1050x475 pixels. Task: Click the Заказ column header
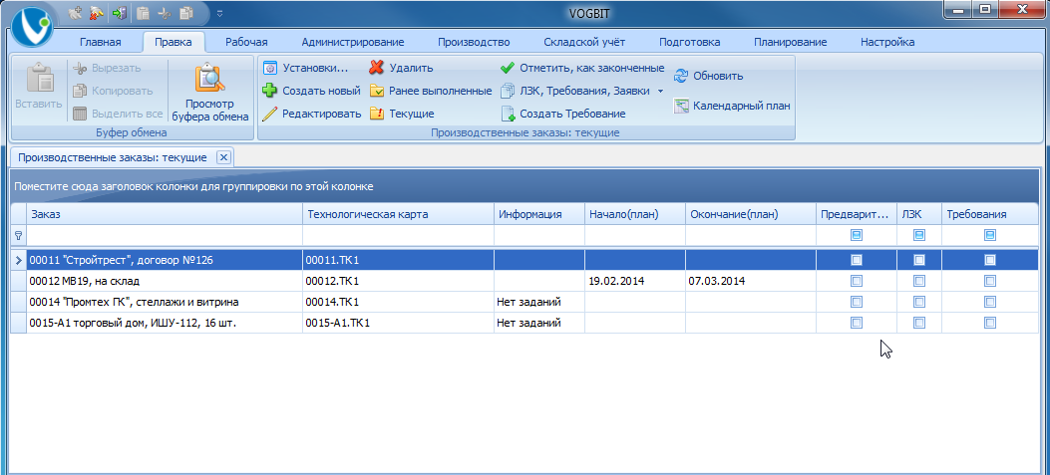click(165, 214)
